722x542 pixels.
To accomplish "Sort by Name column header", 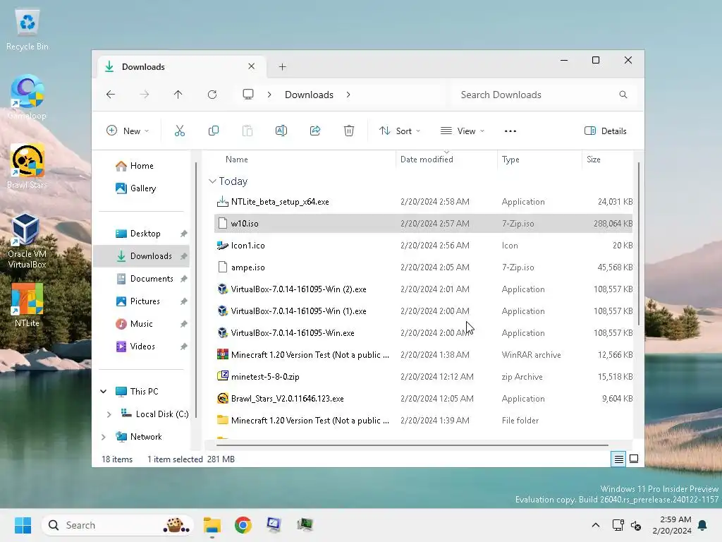I will [x=237, y=159].
